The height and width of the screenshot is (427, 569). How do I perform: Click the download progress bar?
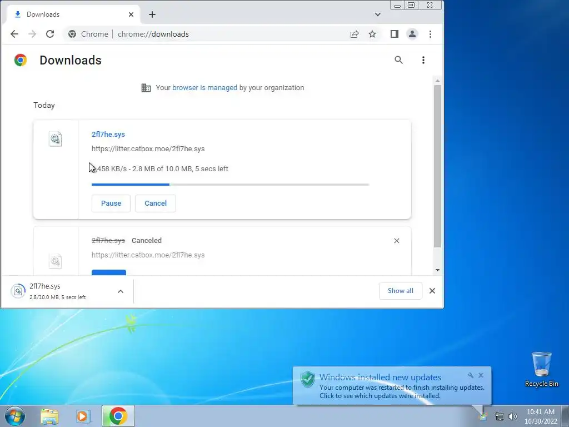point(231,185)
